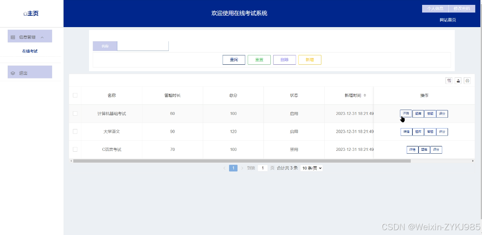
Task: Click 答题 for 计算机基础考试
Action: click(430, 114)
